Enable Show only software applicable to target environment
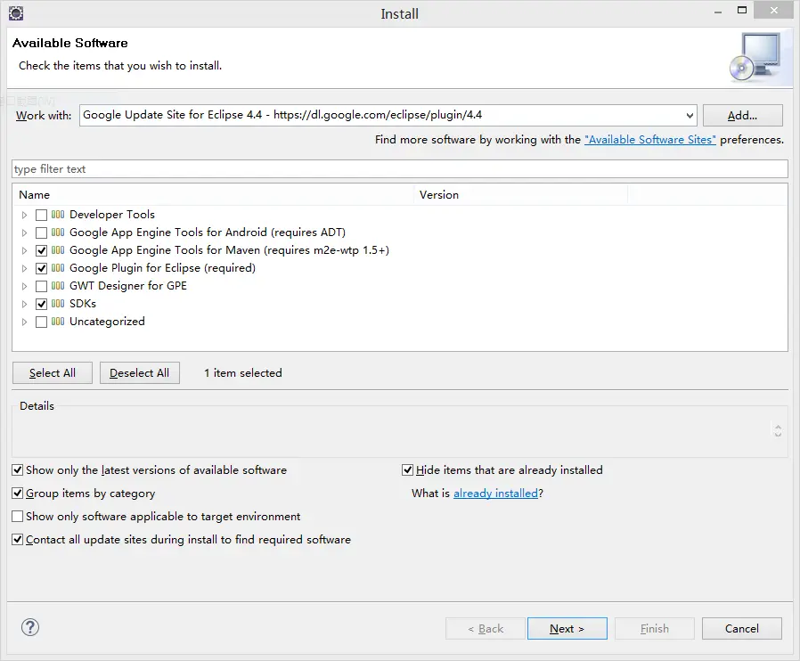The width and height of the screenshot is (800, 661). click(17, 517)
